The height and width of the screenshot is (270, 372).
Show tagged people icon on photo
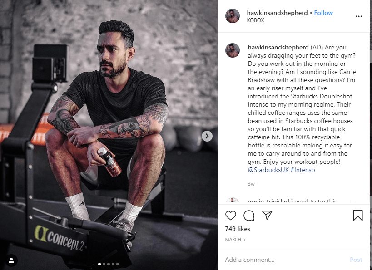(11, 260)
